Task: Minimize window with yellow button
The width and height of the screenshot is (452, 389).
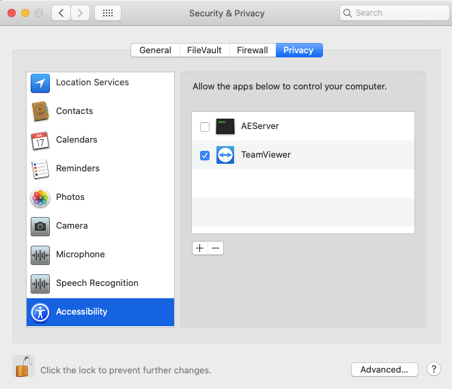Action: (x=25, y=13)
